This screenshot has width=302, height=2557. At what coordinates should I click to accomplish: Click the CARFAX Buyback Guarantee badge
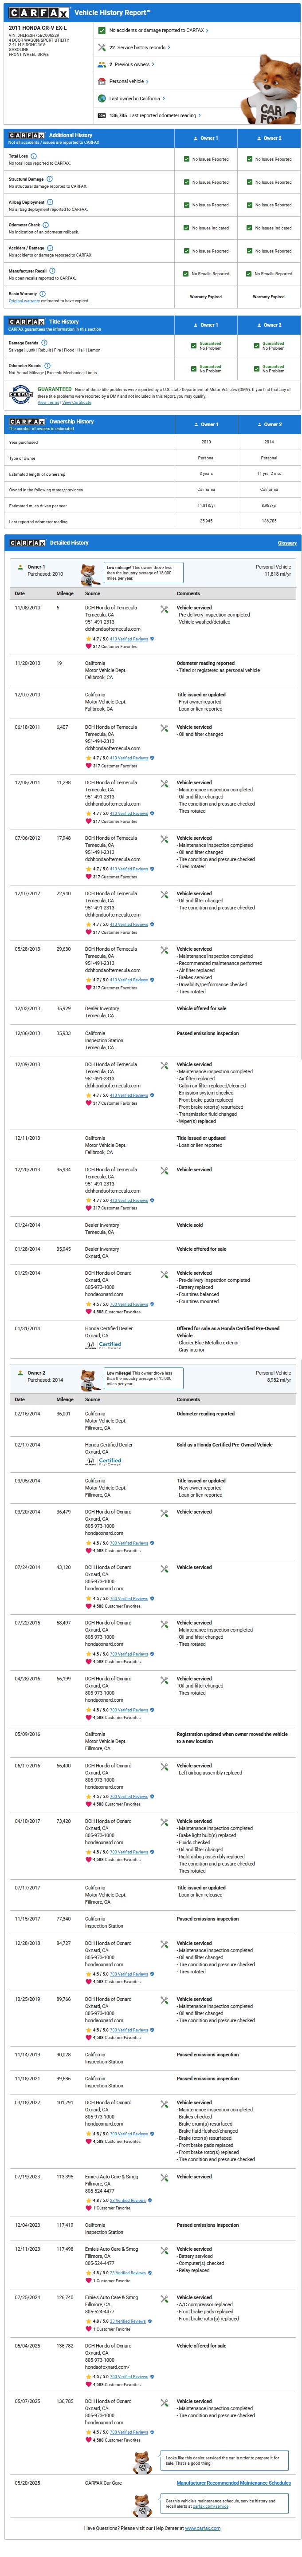click(20, 395)
